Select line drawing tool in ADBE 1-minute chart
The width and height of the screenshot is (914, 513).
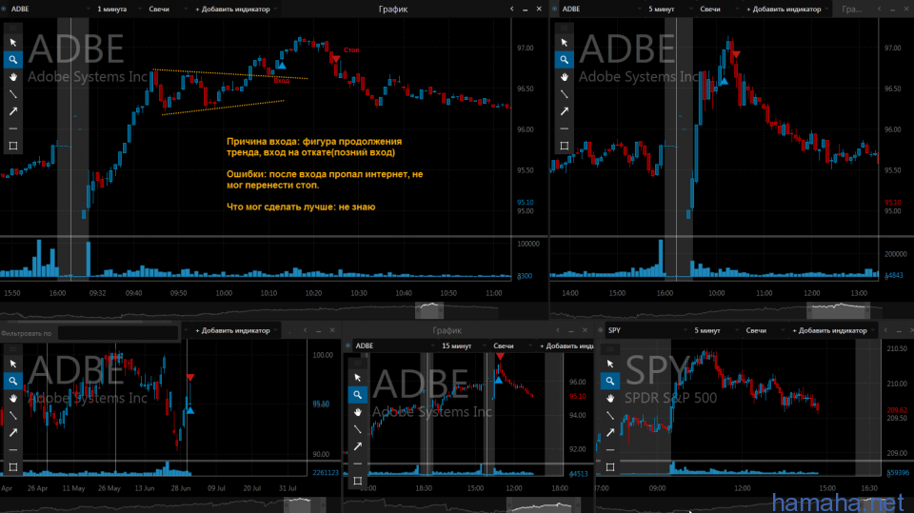[12, 94]
